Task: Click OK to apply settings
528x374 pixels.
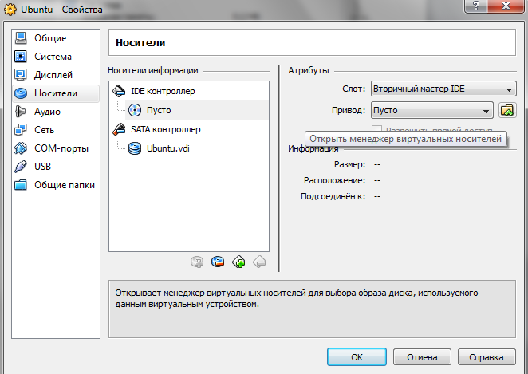Action: pyautogui.click(x=357, y=357)
